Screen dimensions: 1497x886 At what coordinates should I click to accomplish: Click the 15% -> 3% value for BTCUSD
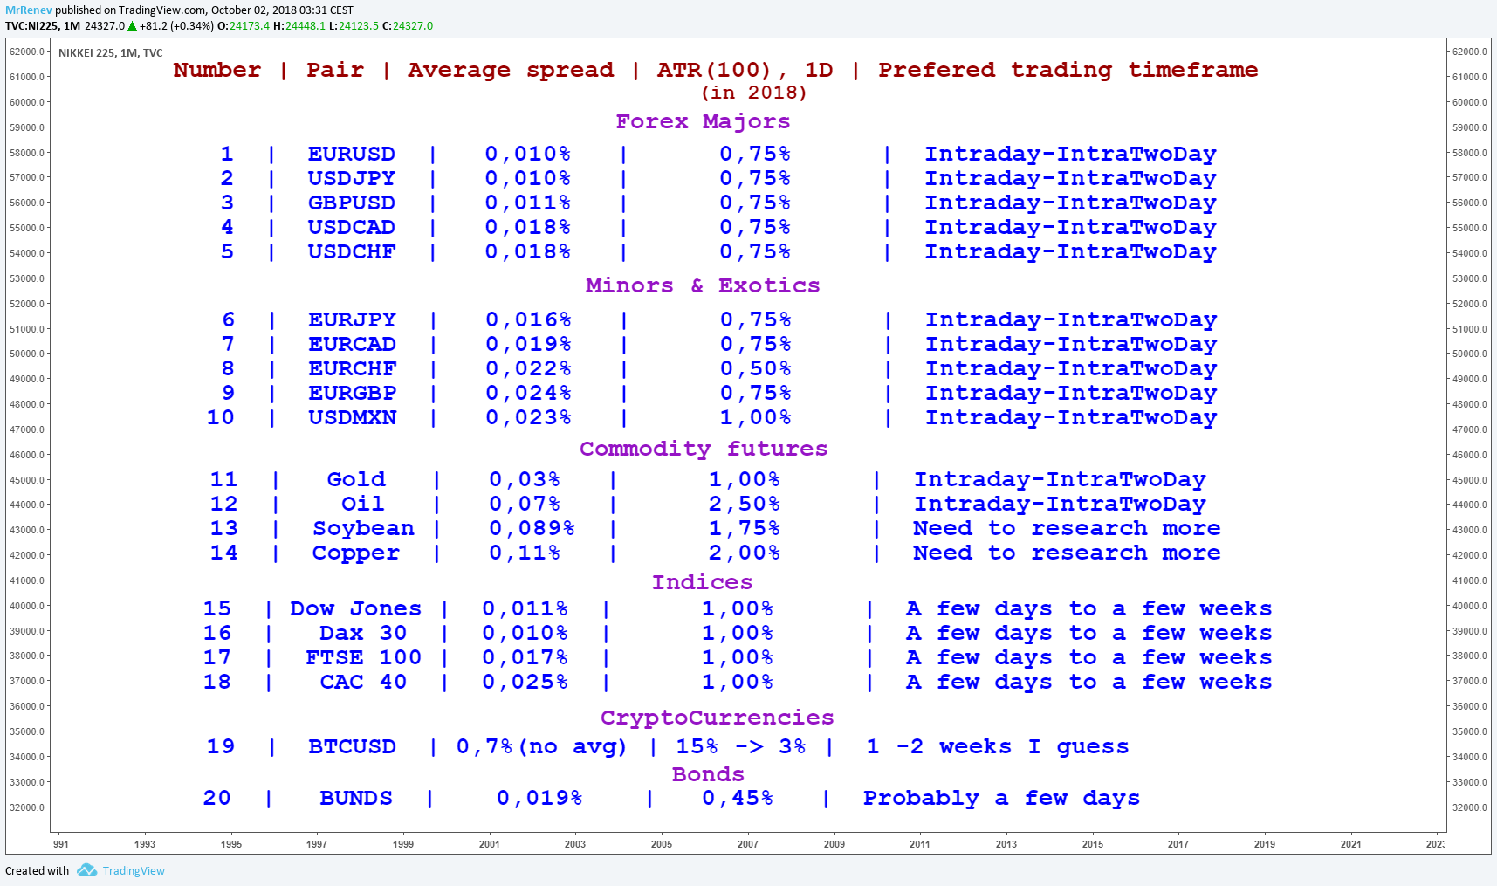pos(741,746)
